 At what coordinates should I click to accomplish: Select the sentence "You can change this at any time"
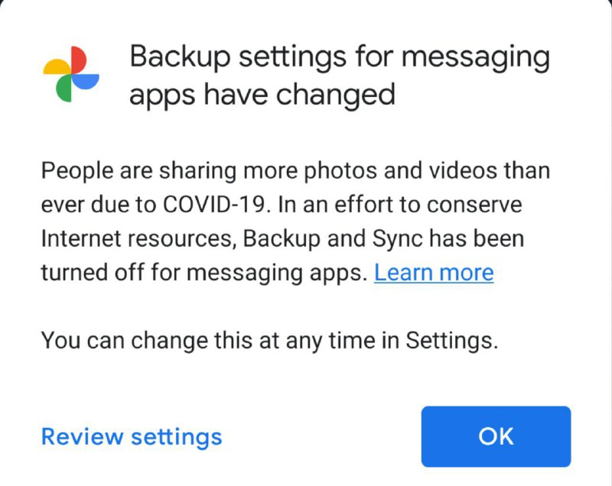[x=210, y=340]
